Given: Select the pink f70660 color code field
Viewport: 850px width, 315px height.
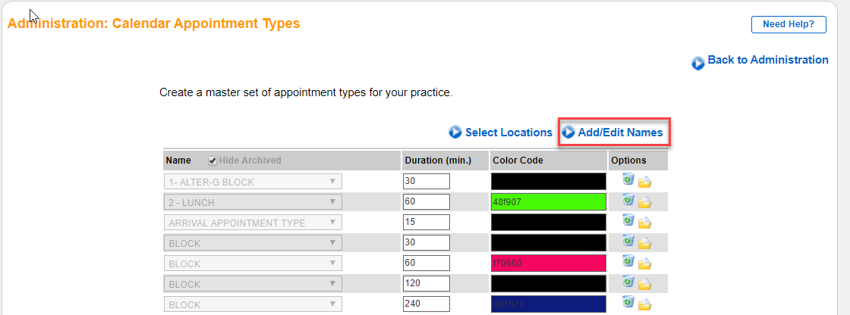Looking at the screenshot, I should (x=549, y=264).
